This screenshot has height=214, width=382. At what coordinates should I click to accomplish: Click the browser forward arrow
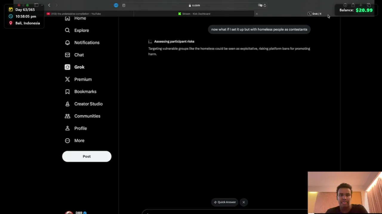56,5
